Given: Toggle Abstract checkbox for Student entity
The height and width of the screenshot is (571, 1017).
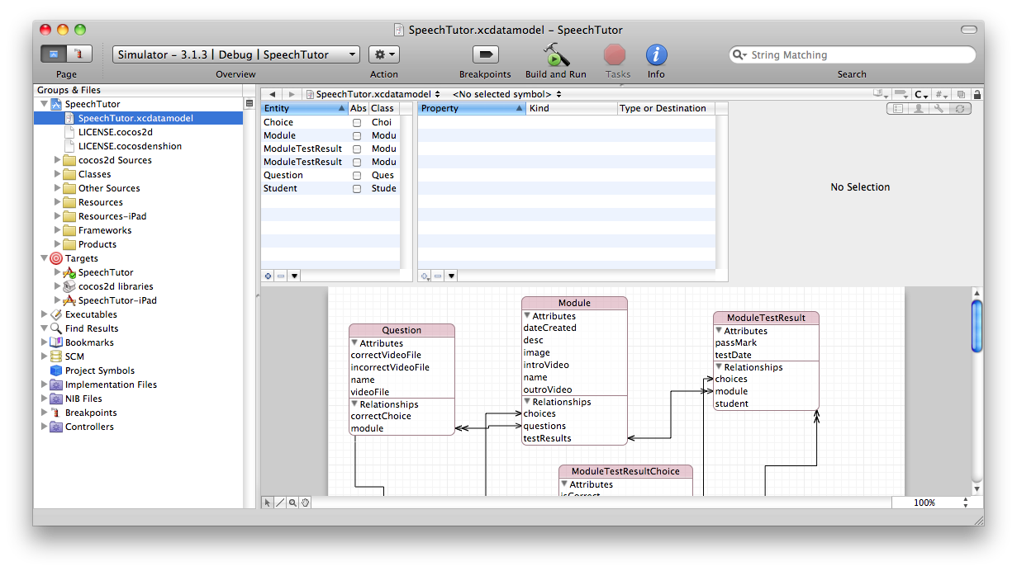Looking at the screenshot, I should 357,189.
